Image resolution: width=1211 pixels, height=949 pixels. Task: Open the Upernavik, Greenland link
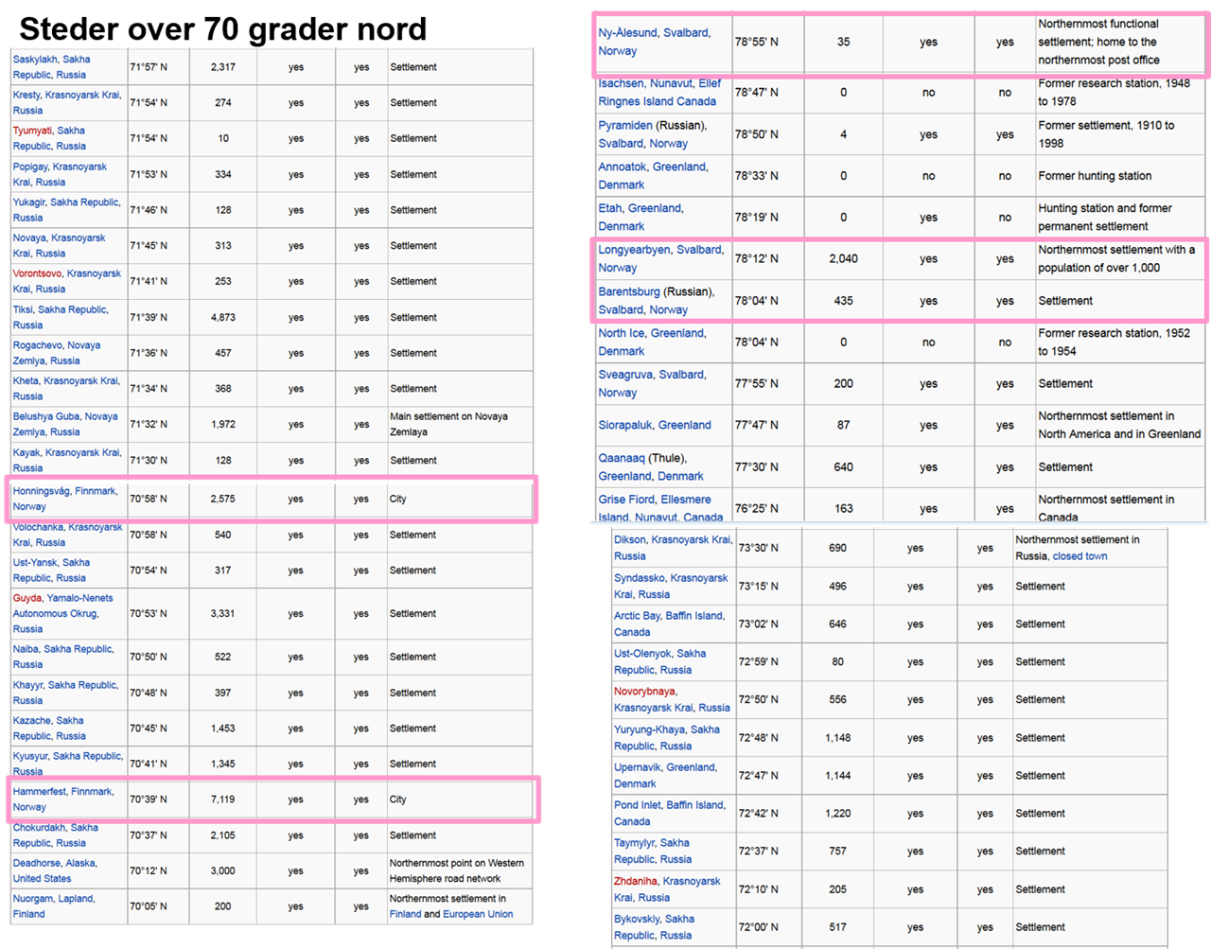tap(665, 767)
